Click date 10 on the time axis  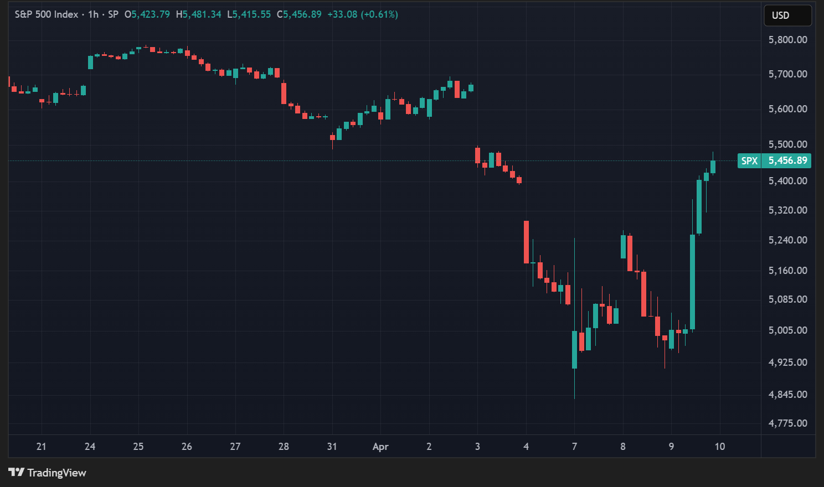click(x=719, y=447)
